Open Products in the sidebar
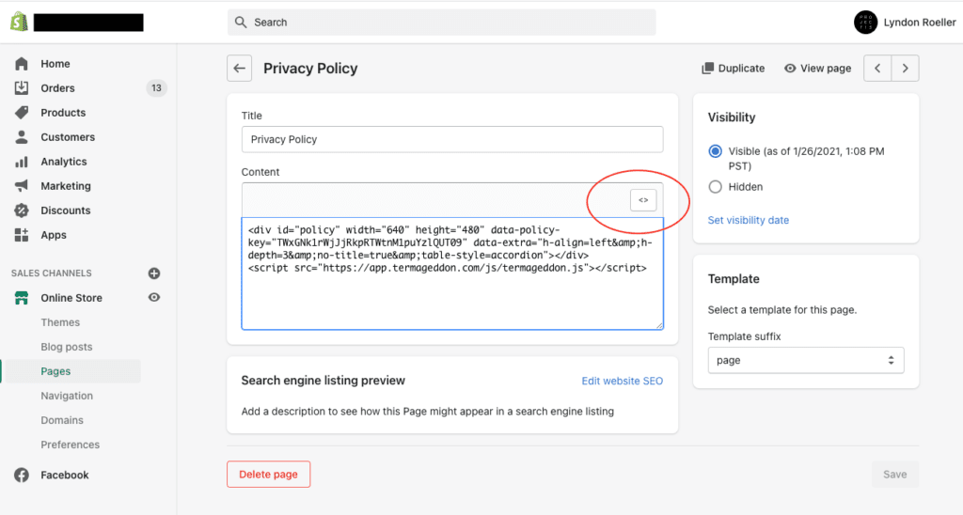Screen dimensions: 963x515 63,113
